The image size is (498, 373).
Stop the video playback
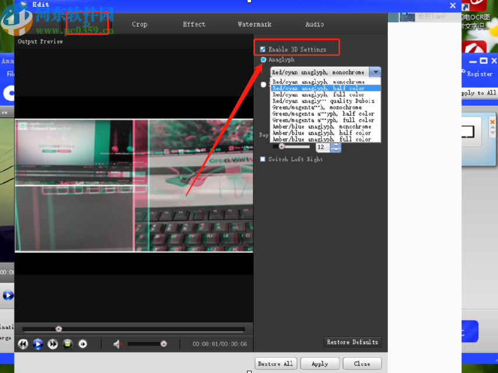click(68, 344)
